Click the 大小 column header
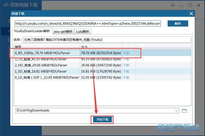 [101, 47]
